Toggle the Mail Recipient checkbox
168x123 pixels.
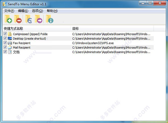[x=5, y=47]
